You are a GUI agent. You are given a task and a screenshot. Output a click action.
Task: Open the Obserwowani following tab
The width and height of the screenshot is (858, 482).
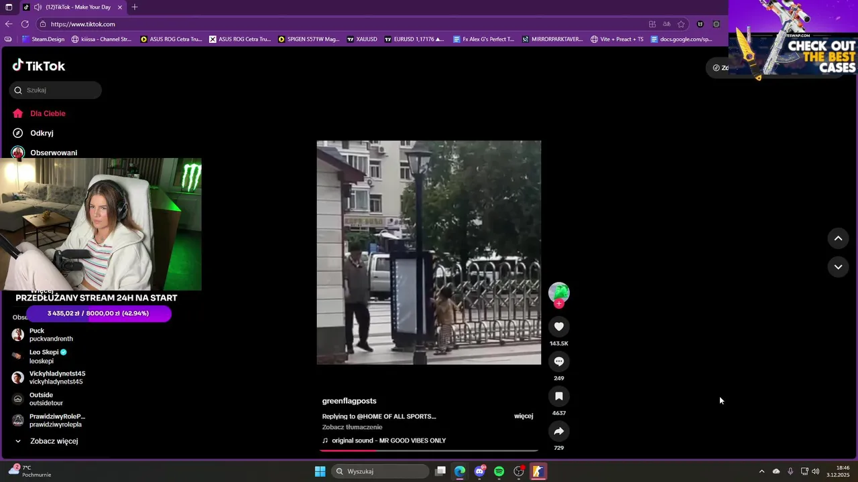(44, 153)
